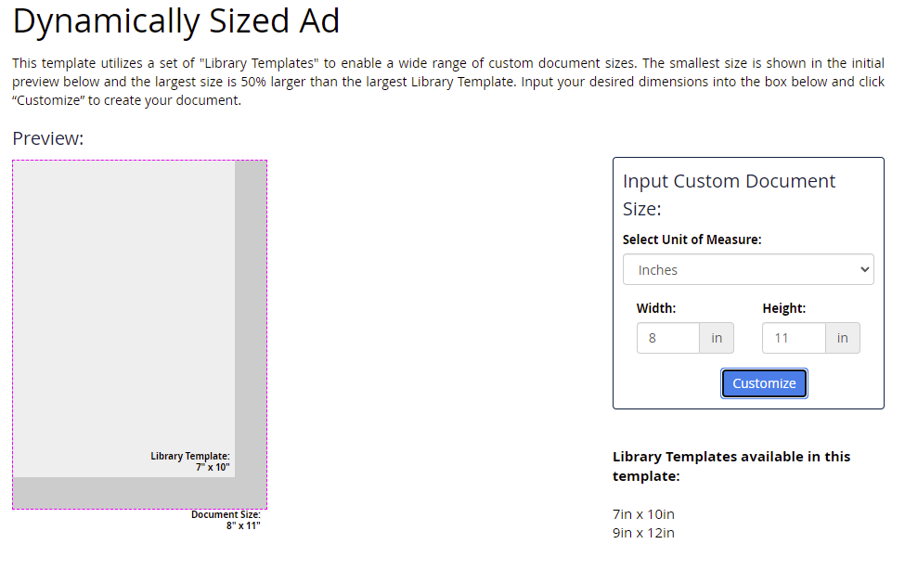Click the 'in' unit beside Width
The width and height of the screenshot is (905, 570).
pos(717,339)
